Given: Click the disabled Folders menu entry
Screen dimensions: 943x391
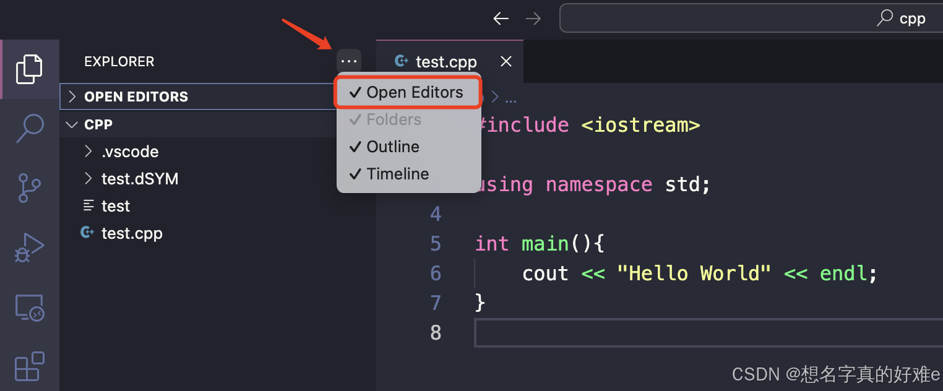Looking at the screenshot, I should click(x=408, y=119).
